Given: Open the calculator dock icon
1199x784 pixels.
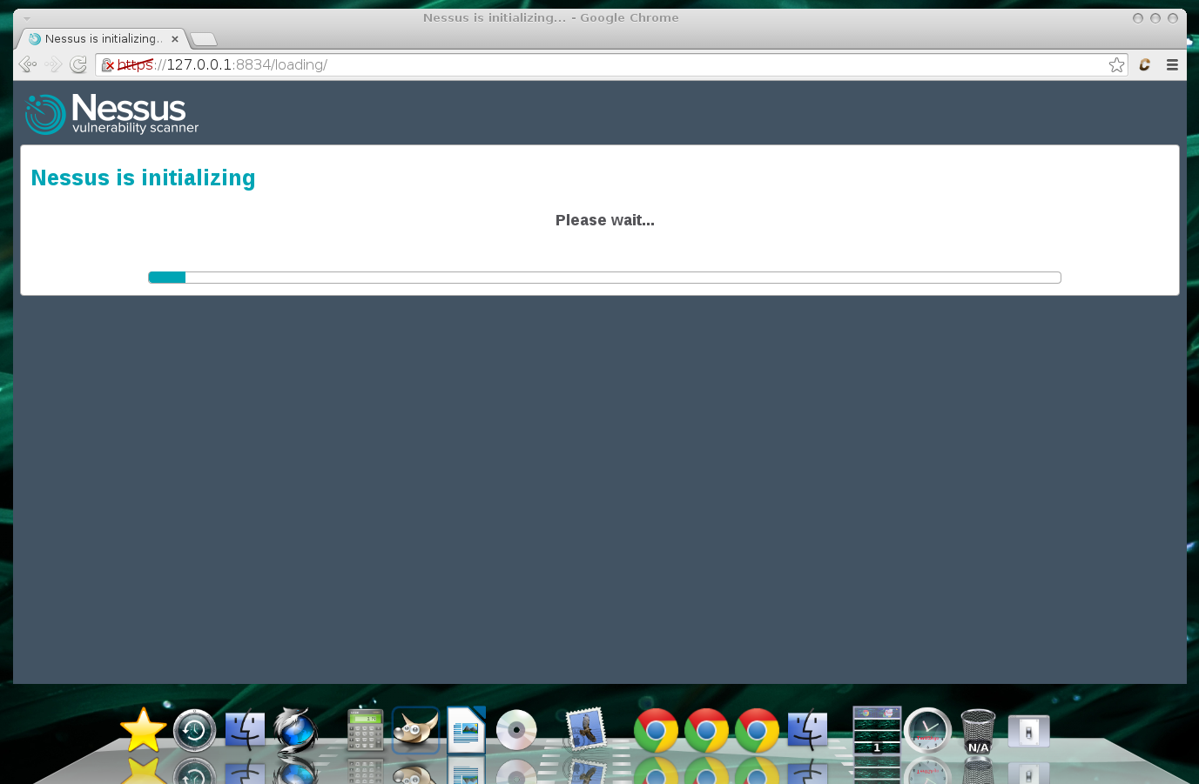Looking at the screenshot, I should tap(365, 730).
